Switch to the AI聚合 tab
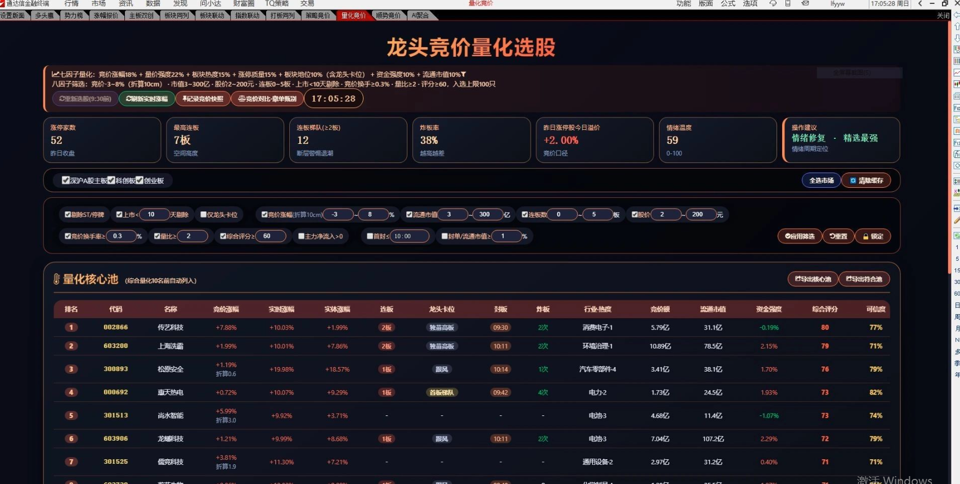 click(420, 15)
